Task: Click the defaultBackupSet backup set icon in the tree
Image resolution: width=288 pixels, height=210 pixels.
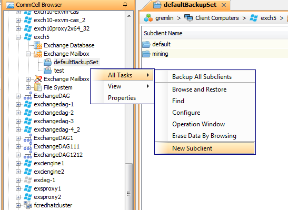Action: 48,62
